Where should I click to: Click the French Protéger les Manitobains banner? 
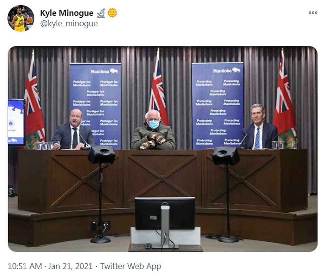coord(95,106)
